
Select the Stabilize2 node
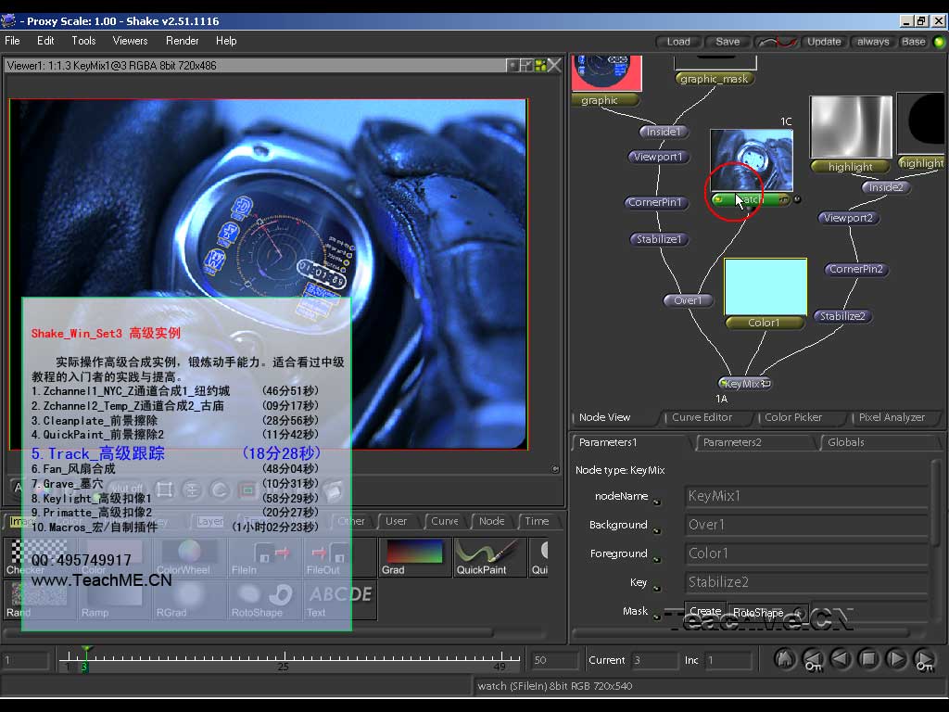(x=842, y=316)
